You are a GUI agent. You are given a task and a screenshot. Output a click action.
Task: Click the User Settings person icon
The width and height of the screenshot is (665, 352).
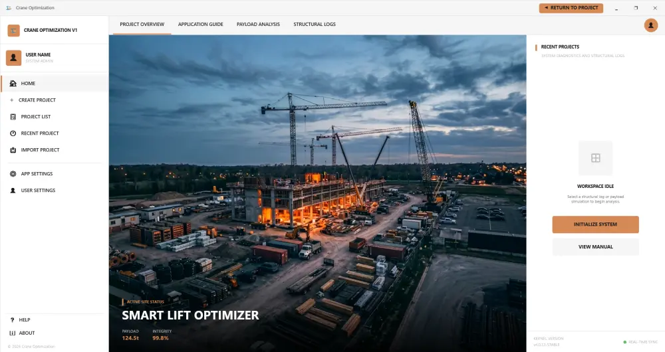tap(13, 191)
